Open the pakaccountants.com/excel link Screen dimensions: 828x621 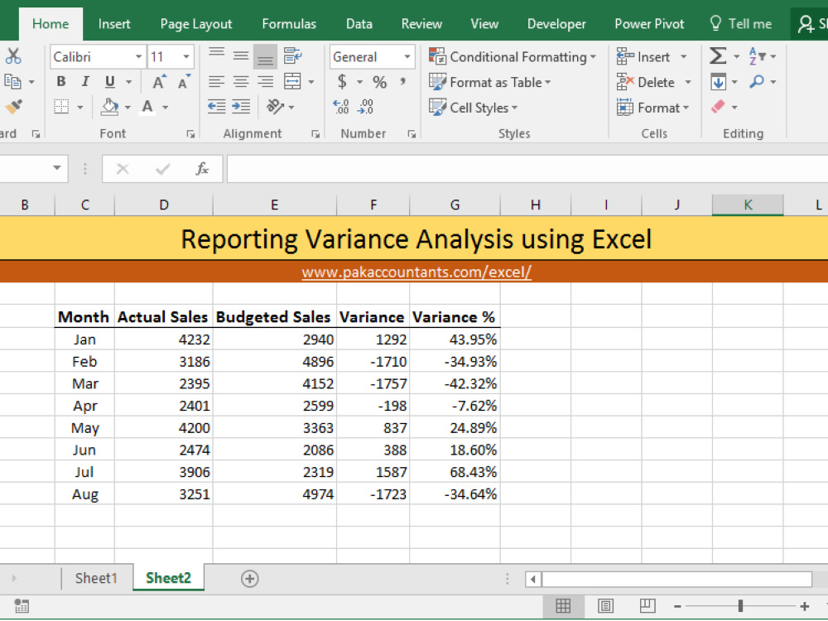416,272
